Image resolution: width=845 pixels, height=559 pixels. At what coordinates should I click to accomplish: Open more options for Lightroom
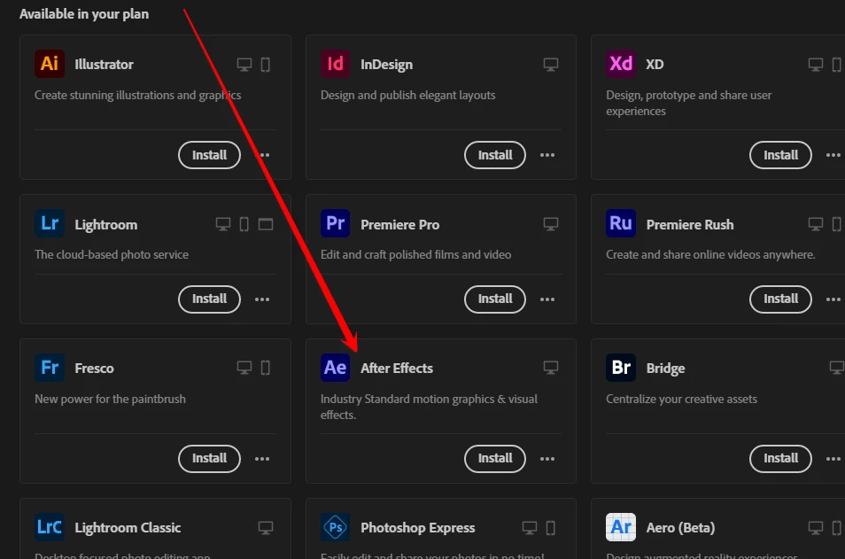pos(262,299)
